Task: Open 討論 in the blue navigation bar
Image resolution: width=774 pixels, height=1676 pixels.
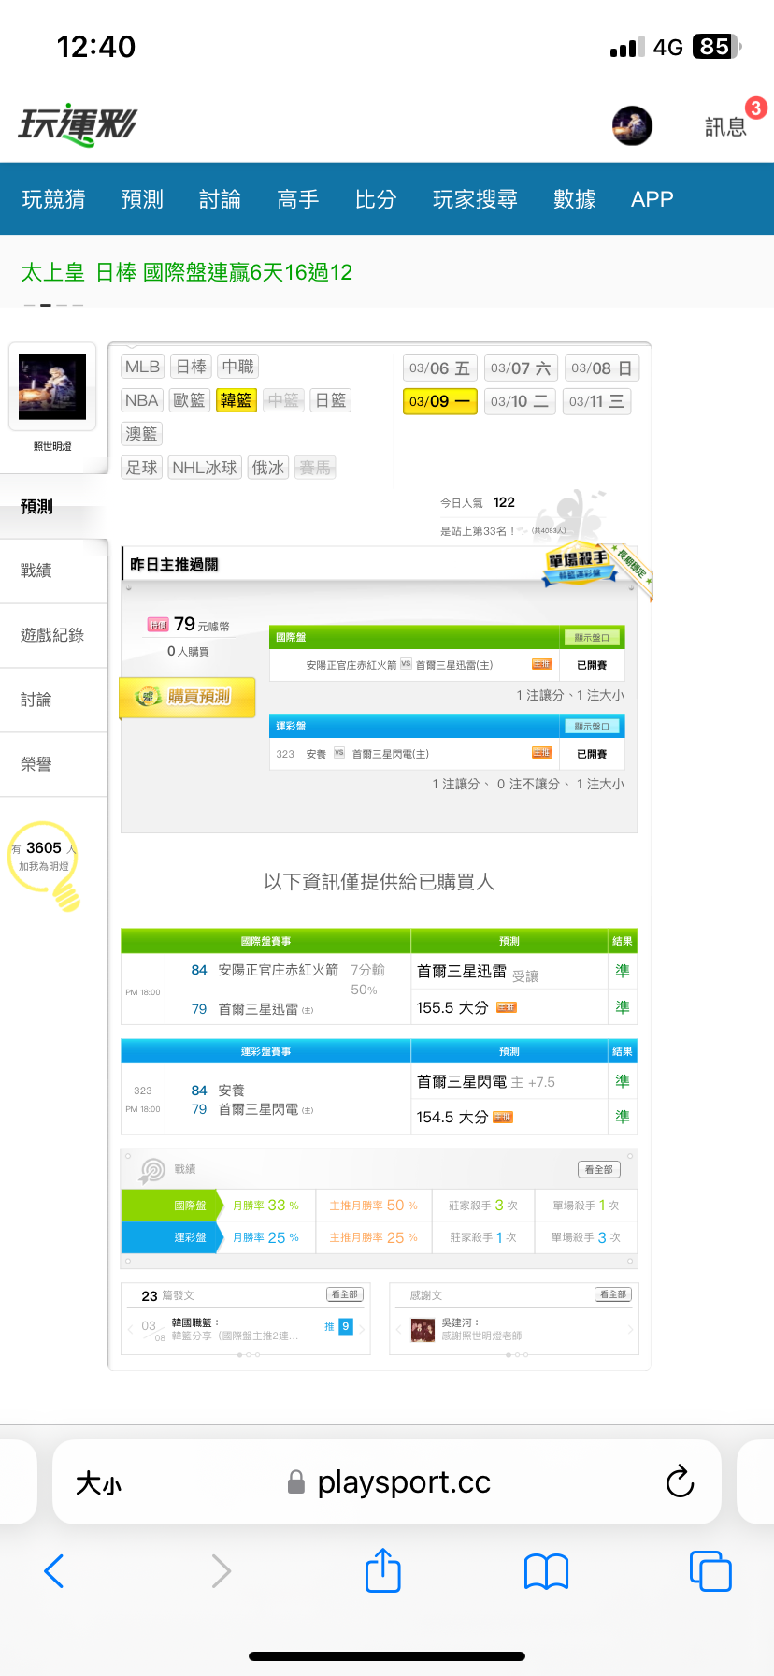Action: (x=220, y=199)
